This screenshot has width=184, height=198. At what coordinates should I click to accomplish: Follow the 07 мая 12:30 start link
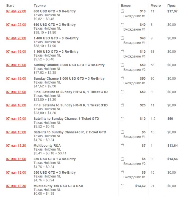pyautogui.click(x=16, y=186)
